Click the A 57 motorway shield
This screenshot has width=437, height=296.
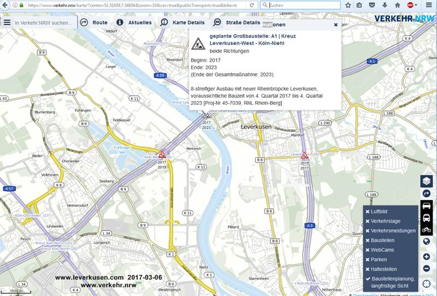tap(9, 189)
